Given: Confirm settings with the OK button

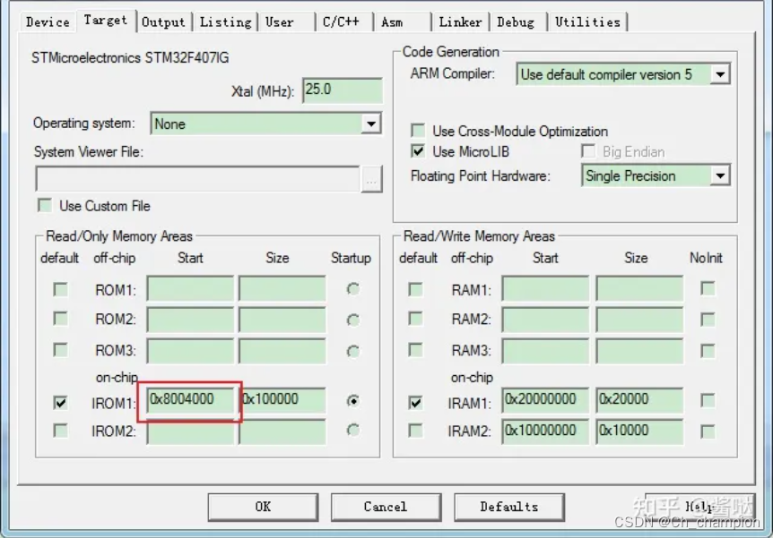Looking at the screenshot, I should pyautogui.click(x=263, y=507).
